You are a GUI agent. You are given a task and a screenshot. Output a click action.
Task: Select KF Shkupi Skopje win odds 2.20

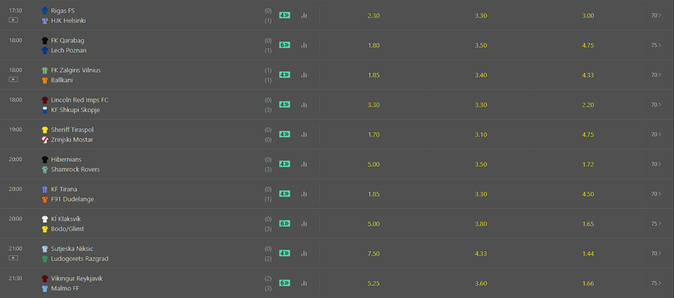[x=588, y=105]
